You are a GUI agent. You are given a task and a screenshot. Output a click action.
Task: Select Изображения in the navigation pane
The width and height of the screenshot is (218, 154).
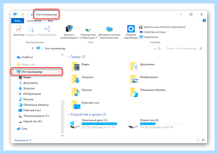click(x=30, y=94)
